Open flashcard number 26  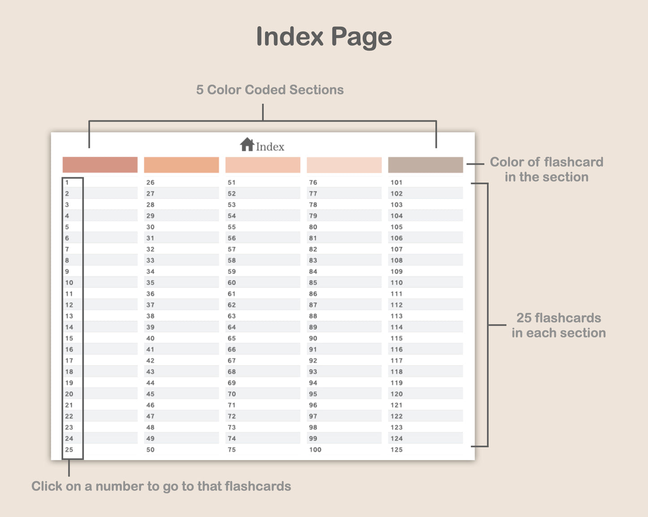pyautogui.click(x=150, y=183)
